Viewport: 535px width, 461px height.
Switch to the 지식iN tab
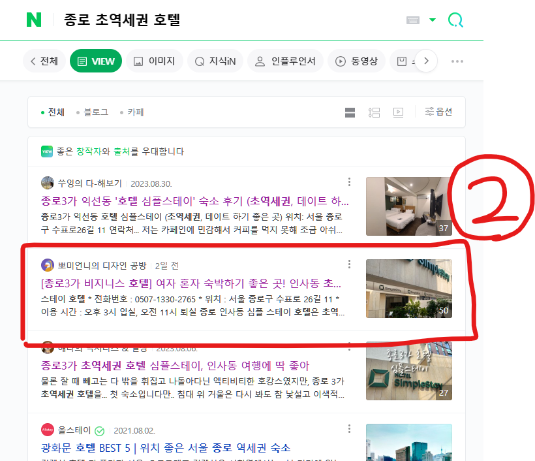[215, 61]
